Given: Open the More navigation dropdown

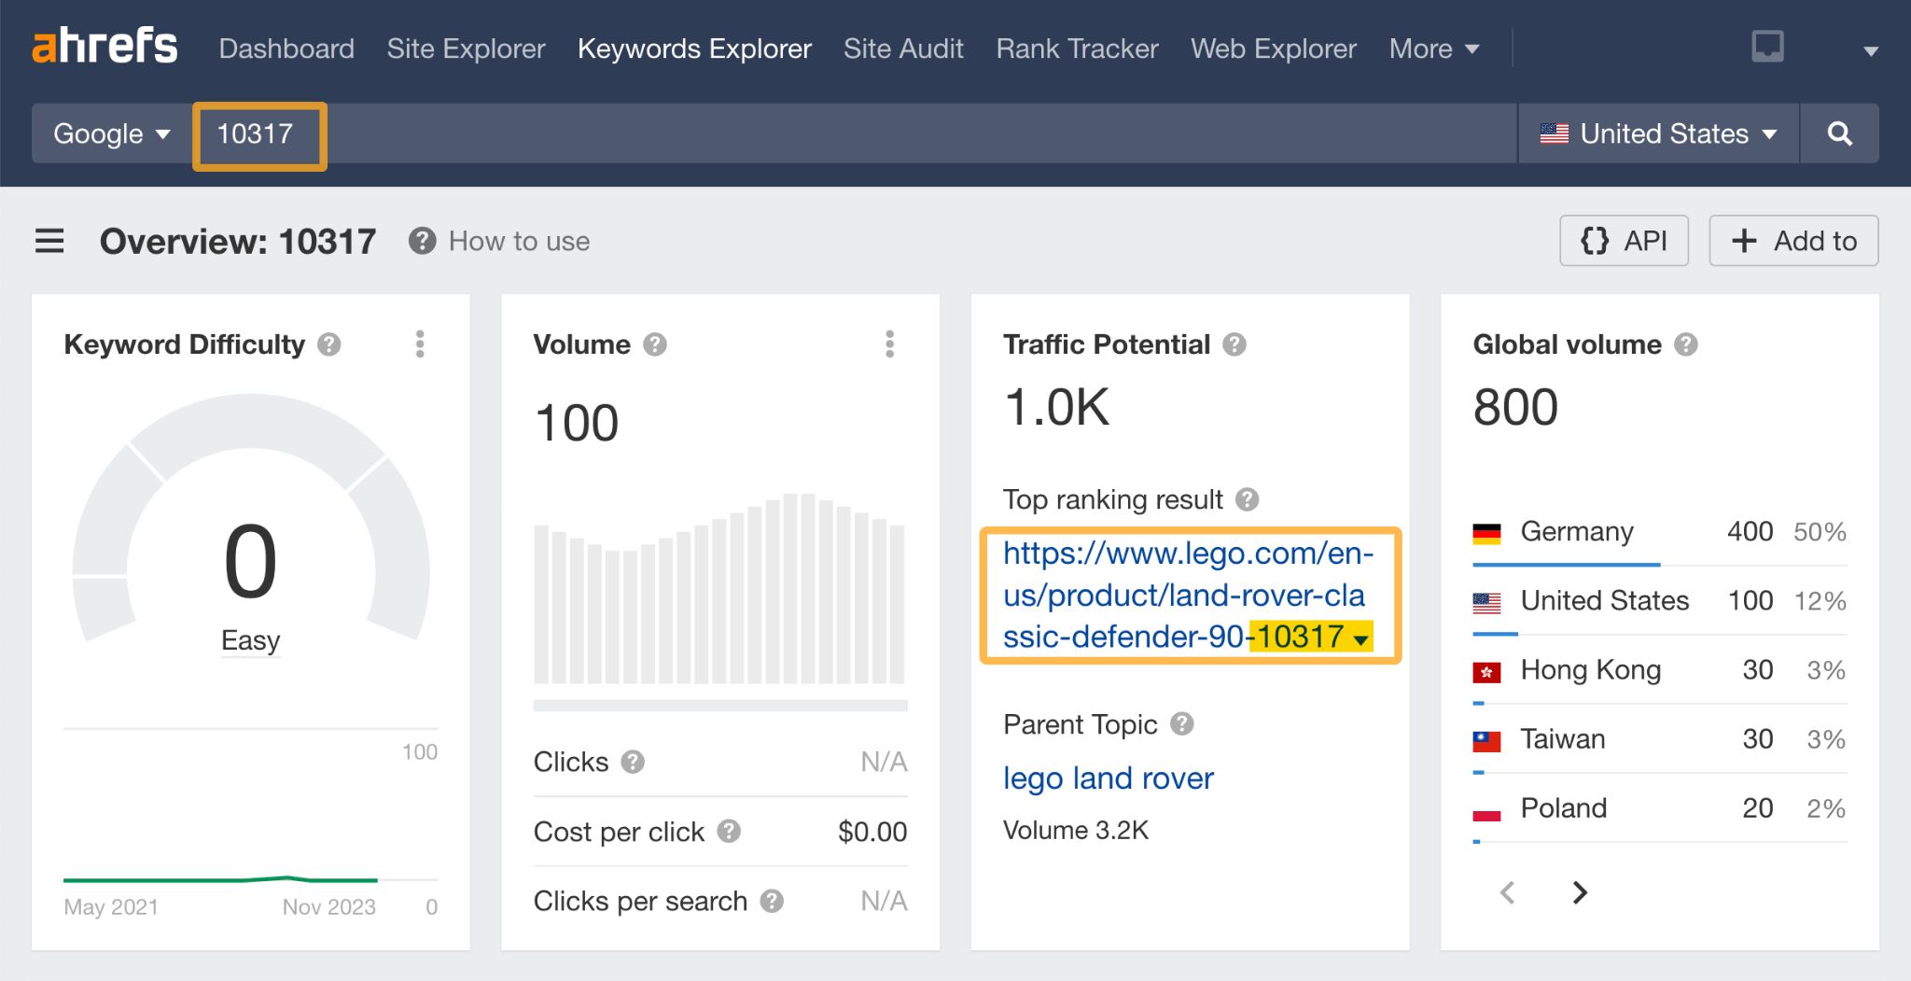Looking at the screenshot, I should pyautogui.click(x=1433, y=49).
